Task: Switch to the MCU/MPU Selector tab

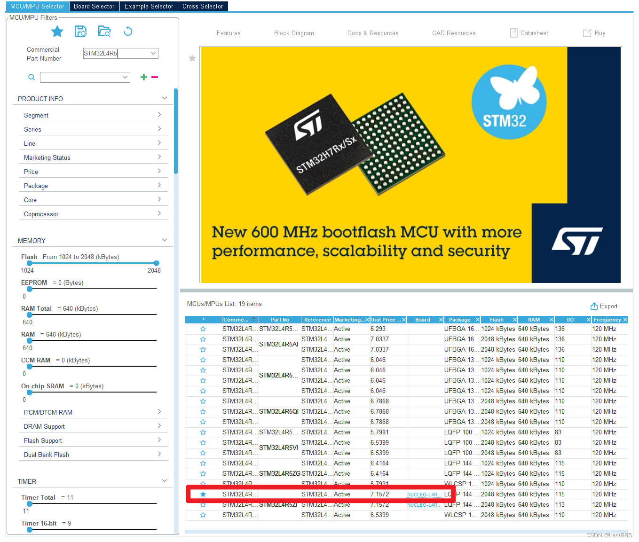Action: click(37, 6)
